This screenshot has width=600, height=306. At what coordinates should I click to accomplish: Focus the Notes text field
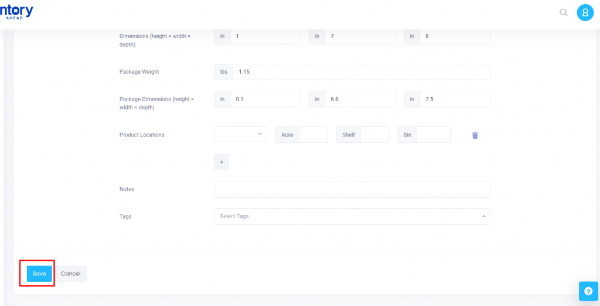[x=352, y=189]
